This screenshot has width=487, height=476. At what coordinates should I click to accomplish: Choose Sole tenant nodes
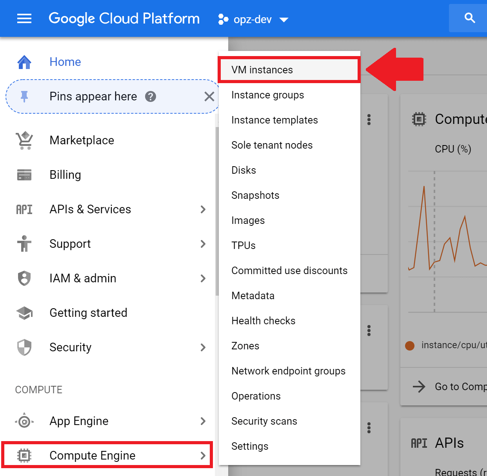(289, 145)
